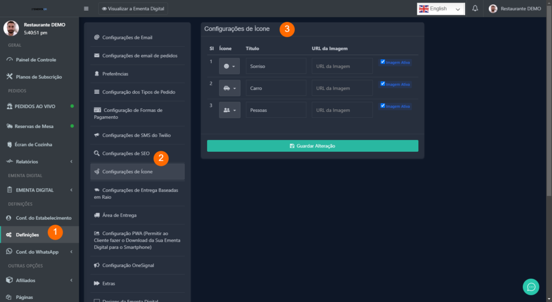Open Painel de Controle dashboard

[36, 60]
